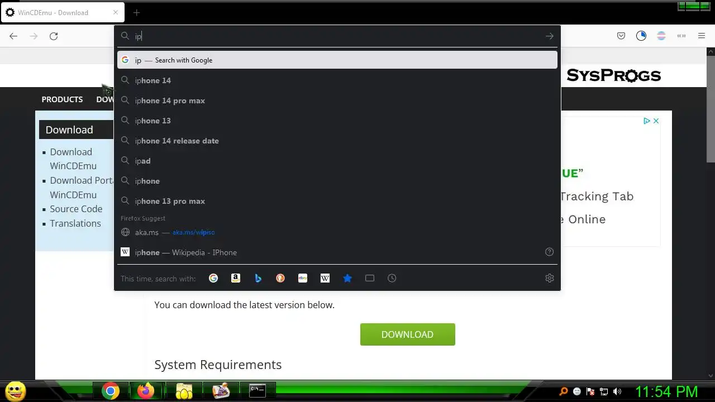Screen dimensions: 715x402
Task: Search bookmarks using the star icon
Action: click(347, 278)
